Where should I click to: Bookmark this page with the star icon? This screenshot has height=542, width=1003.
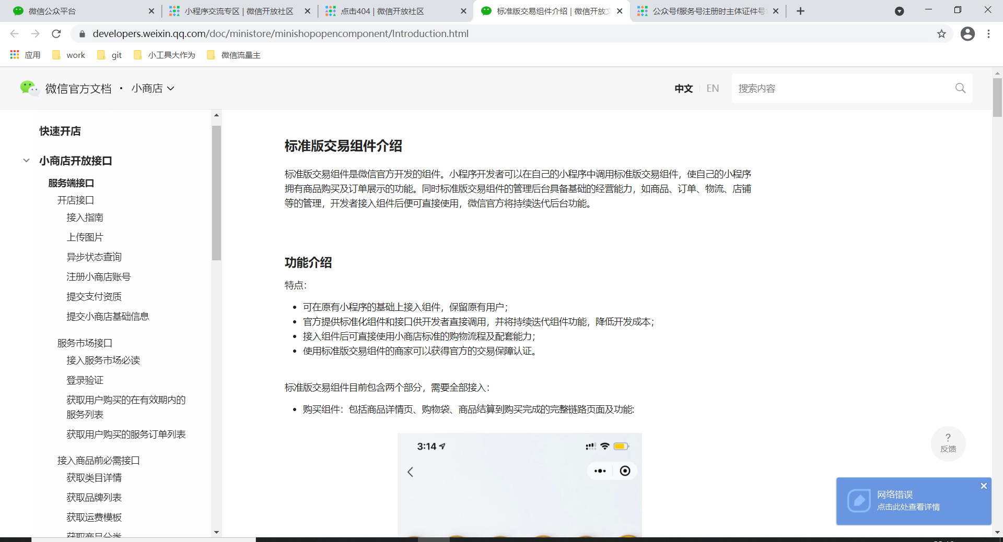pyautogui.click(x=941, y=34)
